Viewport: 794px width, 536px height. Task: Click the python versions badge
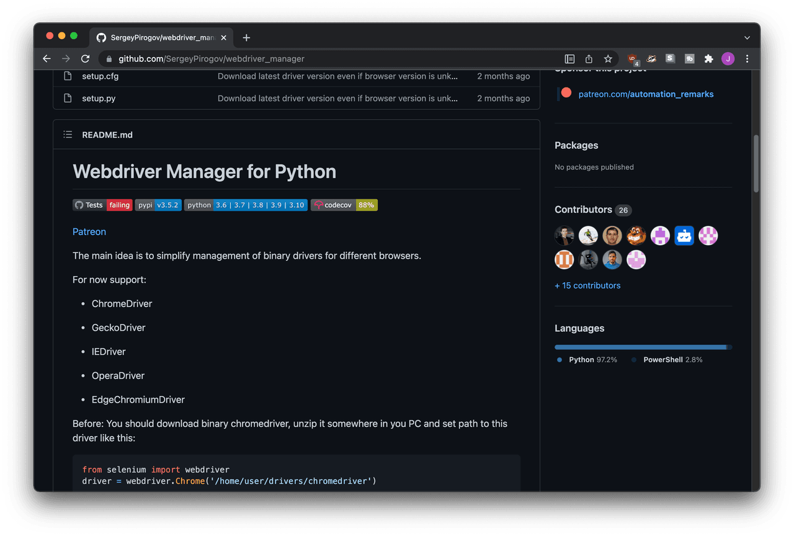coord(246,205)
